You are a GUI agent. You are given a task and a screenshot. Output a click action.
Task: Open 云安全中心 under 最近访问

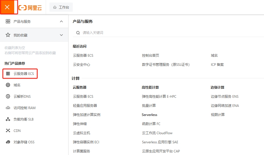82,64
